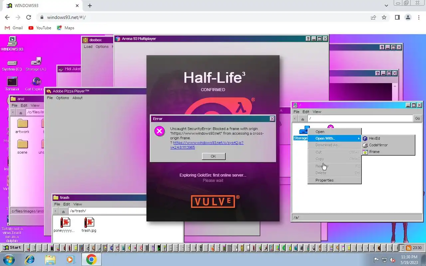Viewport: 426px width, 266px height.
Task: Choose CodeMirror from Open With submenu
Action: tap(388, 145)
